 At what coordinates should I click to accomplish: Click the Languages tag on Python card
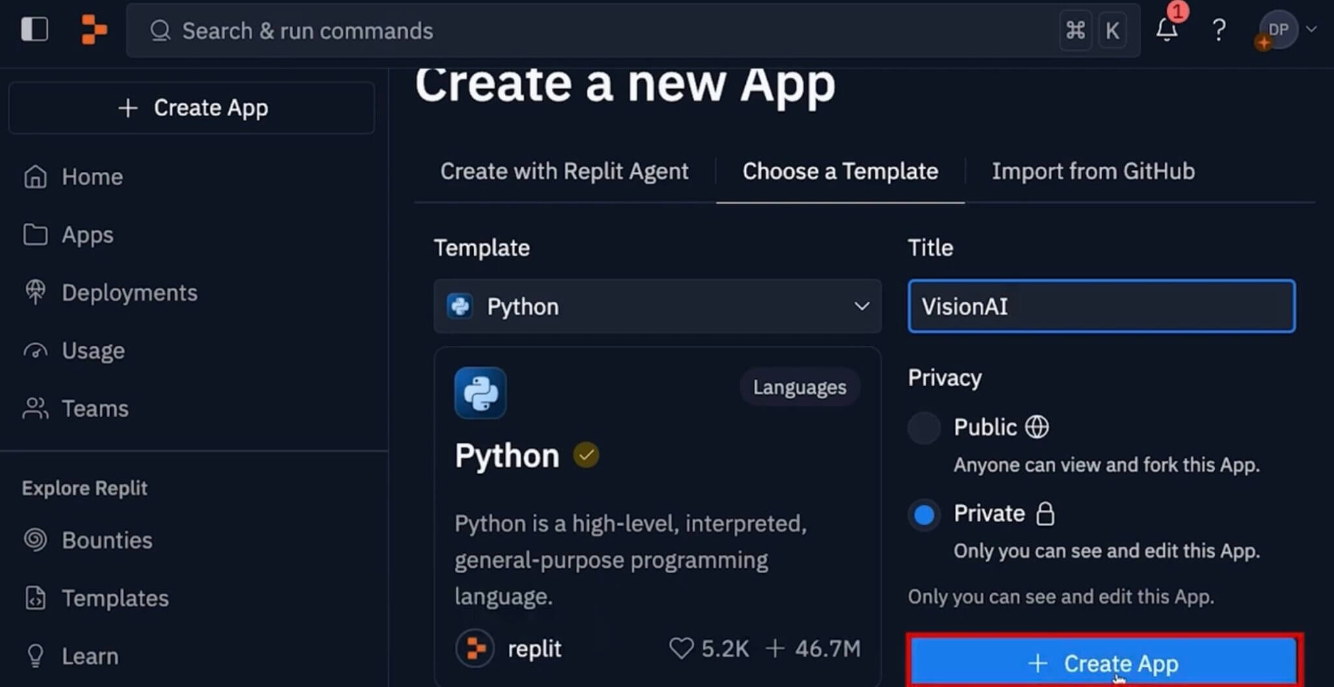tap(800, 387)
